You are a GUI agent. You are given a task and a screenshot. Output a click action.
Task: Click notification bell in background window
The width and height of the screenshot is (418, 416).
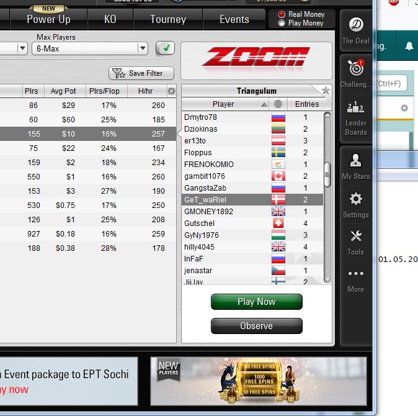[x=409, y=46]
